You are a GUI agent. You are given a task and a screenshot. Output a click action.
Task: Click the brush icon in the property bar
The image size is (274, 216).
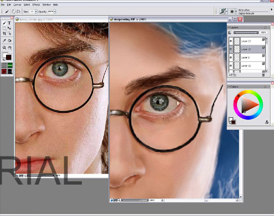7,12
